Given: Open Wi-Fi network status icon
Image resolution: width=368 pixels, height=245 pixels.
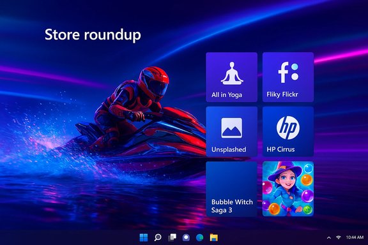Looking at the screenshot, I should (x=339, y=237).
